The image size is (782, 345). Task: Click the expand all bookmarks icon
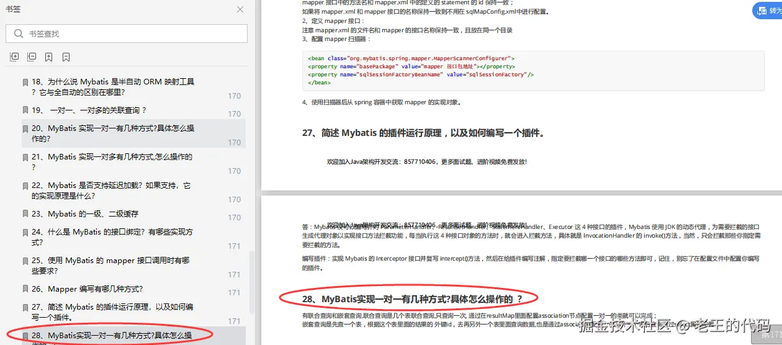tap(14, 57)
